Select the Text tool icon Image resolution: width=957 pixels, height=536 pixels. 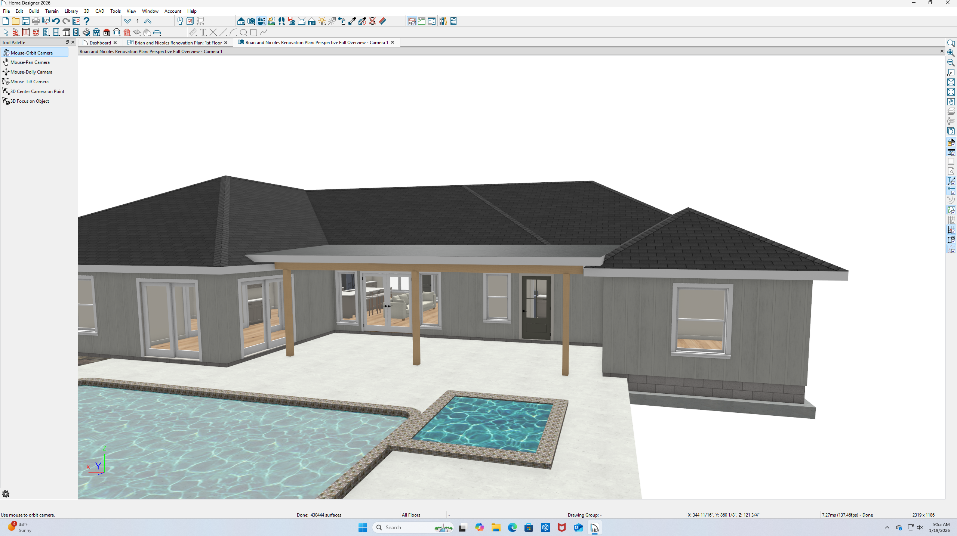coord(203,32)
